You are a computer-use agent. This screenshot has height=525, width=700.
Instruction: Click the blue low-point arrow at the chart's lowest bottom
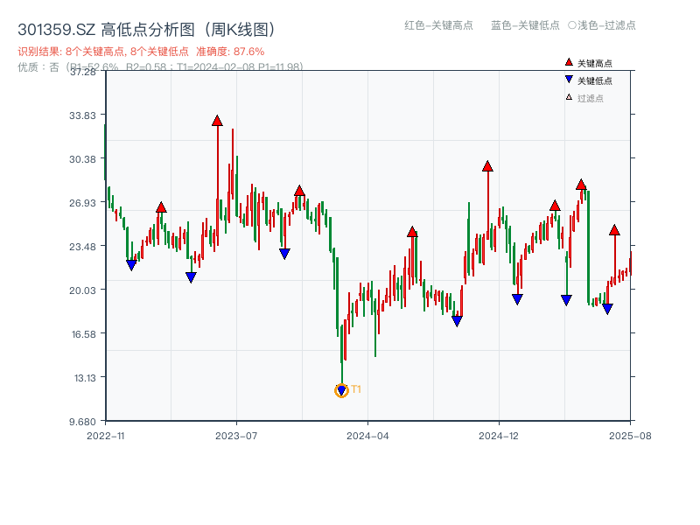[x=341, y=388]
